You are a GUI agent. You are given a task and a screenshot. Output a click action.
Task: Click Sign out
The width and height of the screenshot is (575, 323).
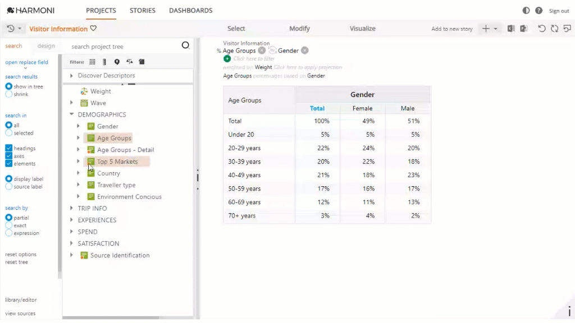(x=559, y=11)
